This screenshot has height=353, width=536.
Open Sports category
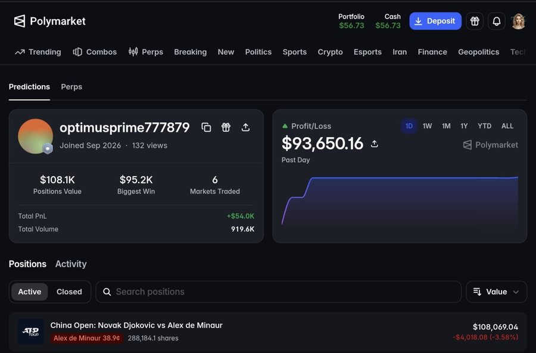click(295, 52)
